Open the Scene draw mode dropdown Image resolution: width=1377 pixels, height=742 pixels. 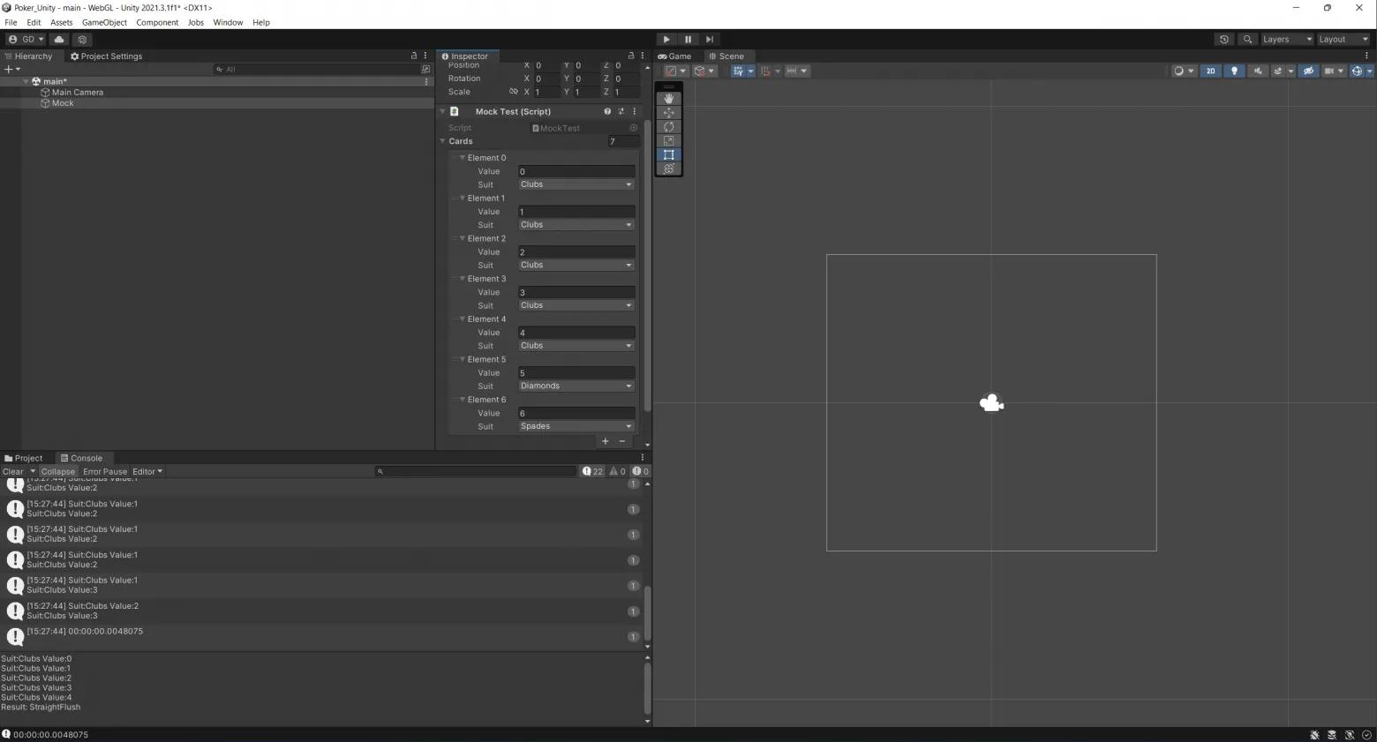[x=1184, y=71]
